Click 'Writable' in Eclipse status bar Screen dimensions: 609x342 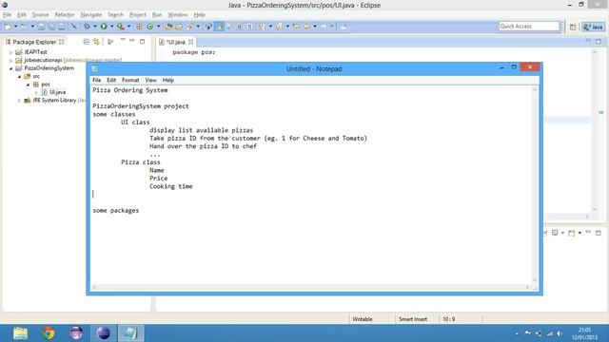(x=363, y=319)
